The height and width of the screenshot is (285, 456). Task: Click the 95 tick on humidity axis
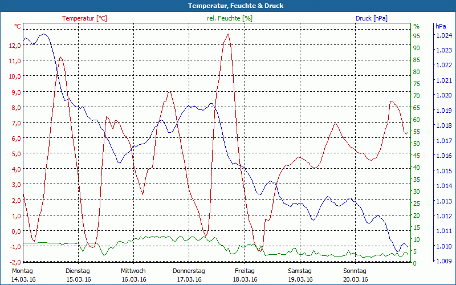[x=416, y=35]
